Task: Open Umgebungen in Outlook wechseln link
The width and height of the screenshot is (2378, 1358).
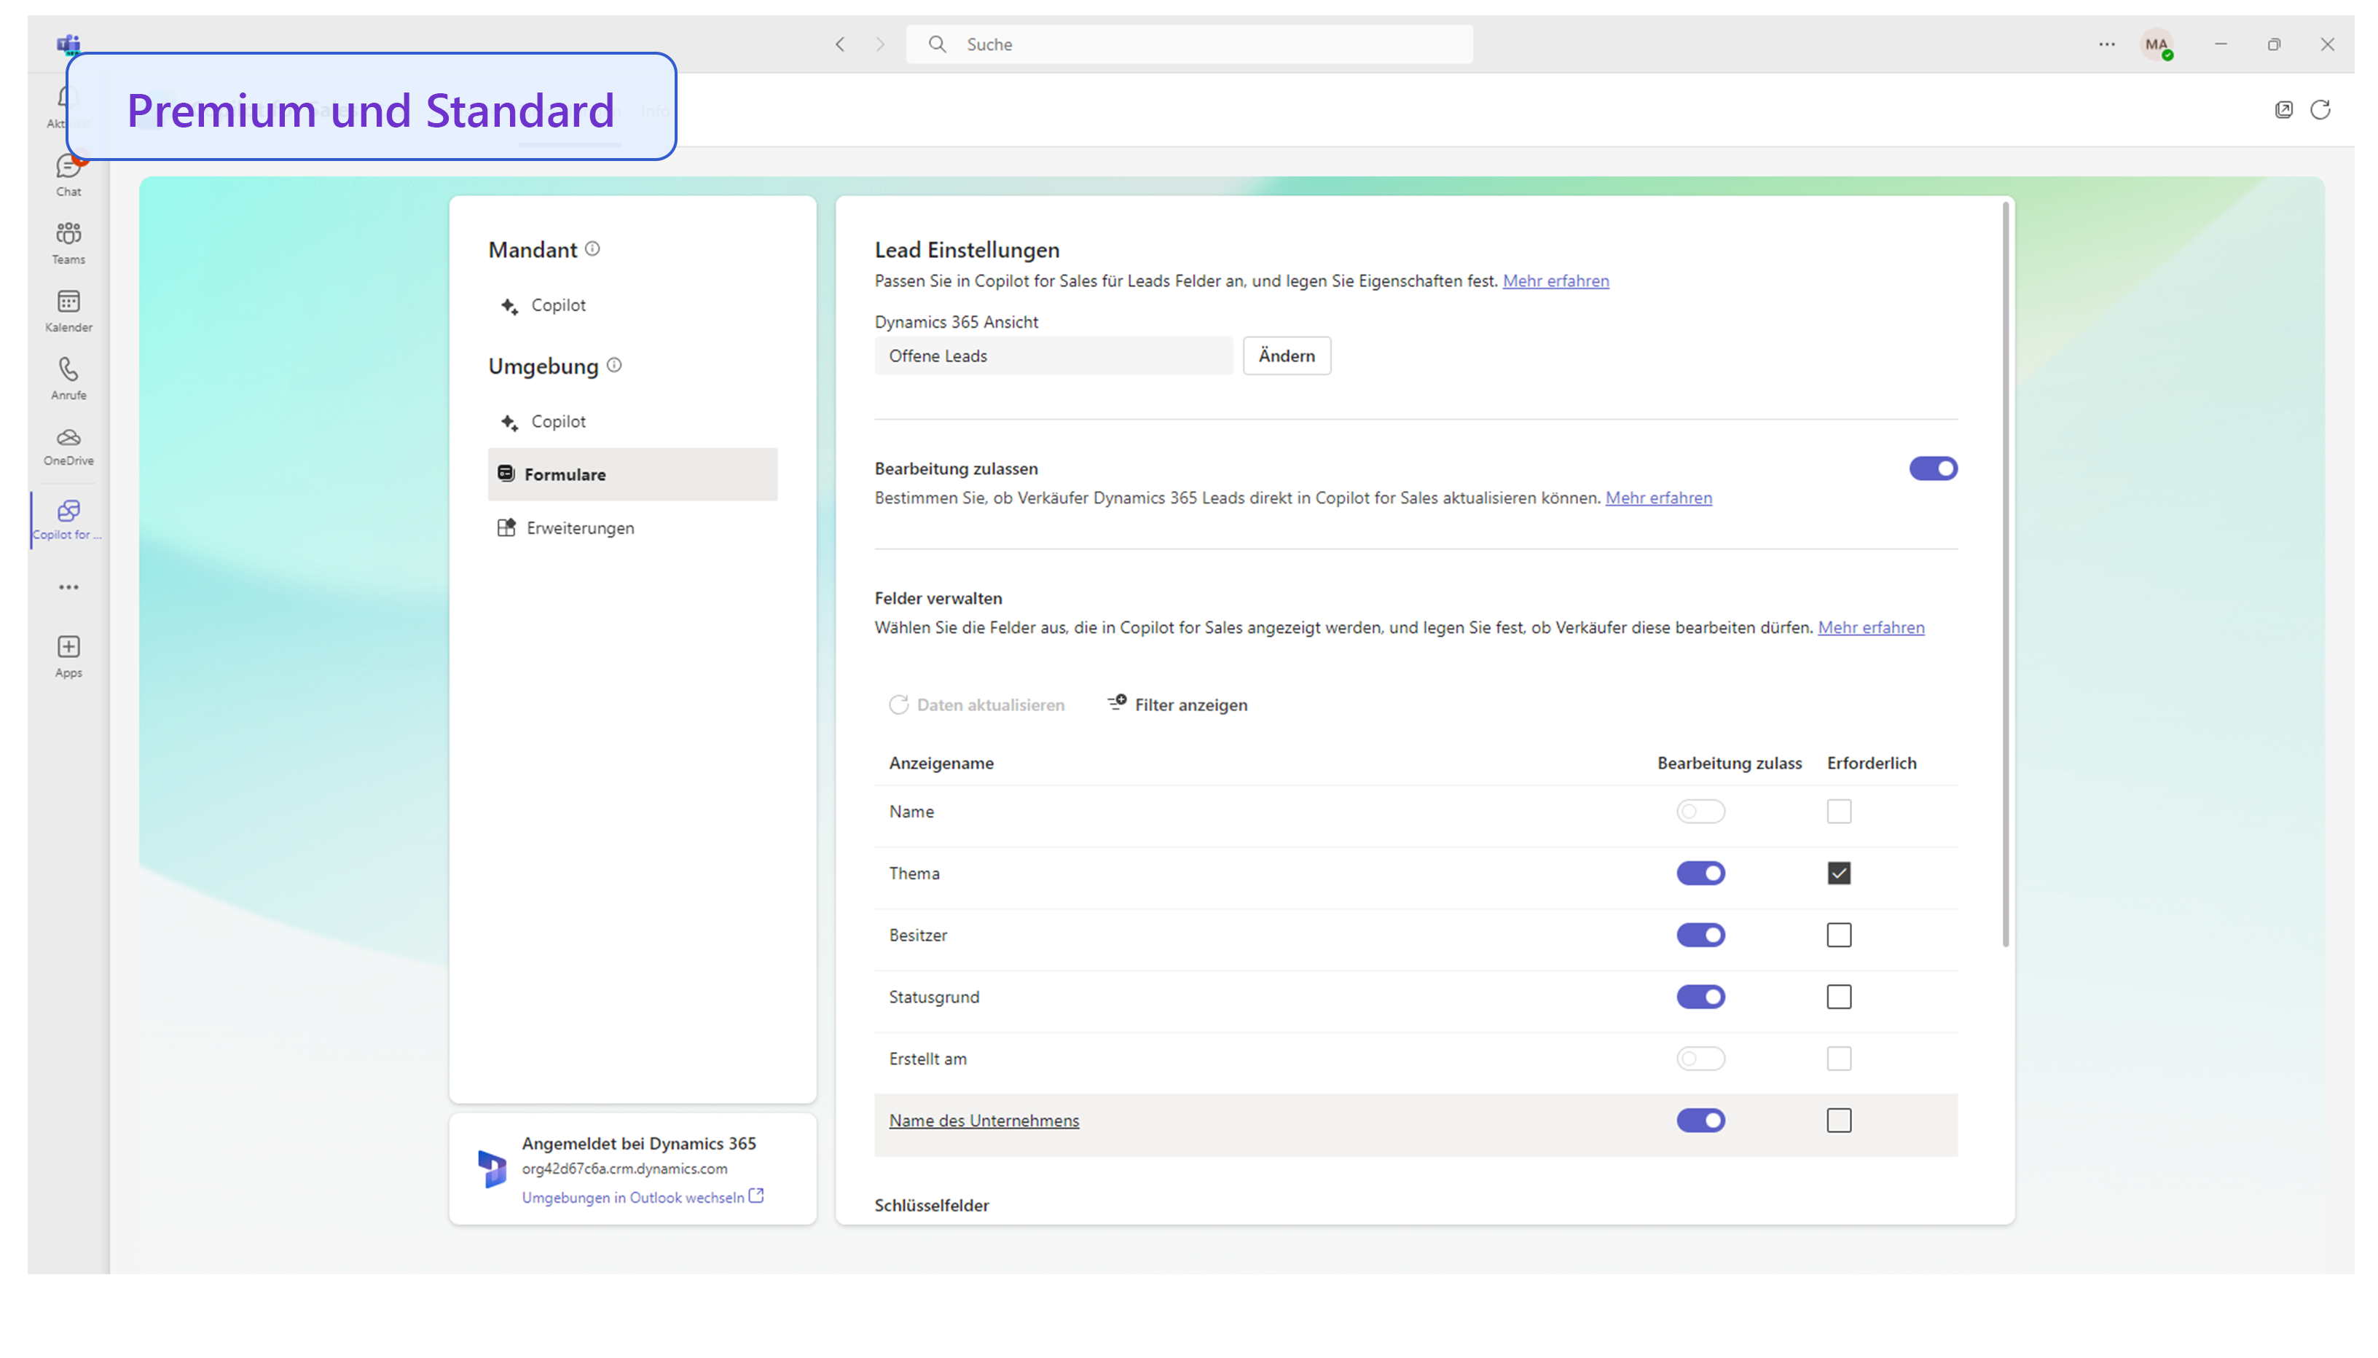Action: tap(635, 1197)
